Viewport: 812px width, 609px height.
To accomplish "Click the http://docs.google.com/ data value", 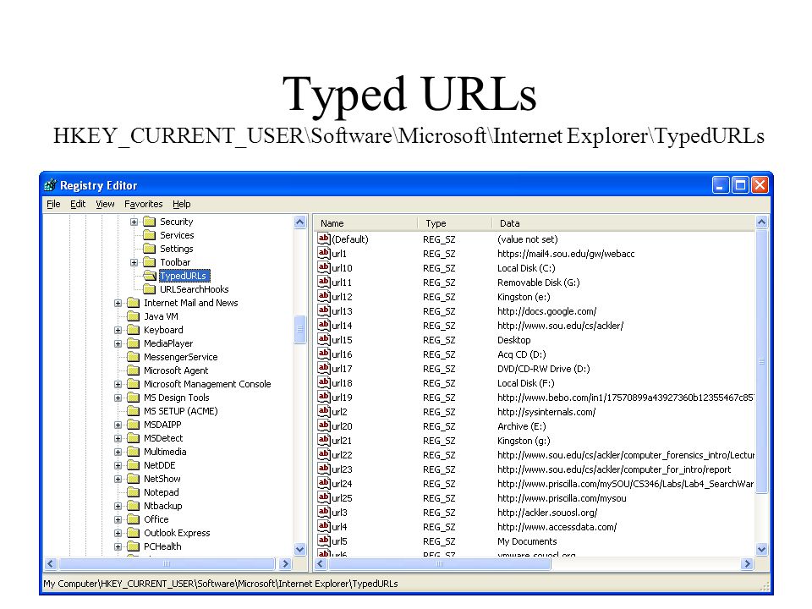I will click(547, 311).
